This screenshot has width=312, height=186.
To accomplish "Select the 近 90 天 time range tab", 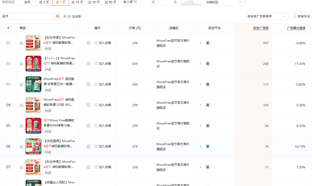I will (x=111, y=2).
